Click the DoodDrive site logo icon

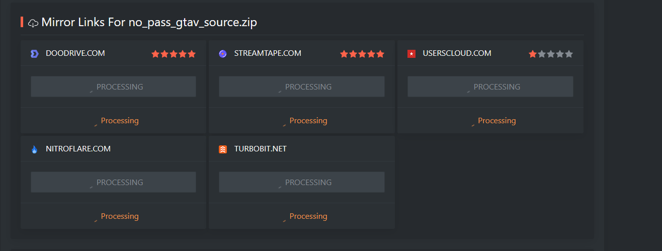35,54
